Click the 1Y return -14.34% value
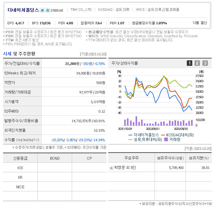Screen dimensions: 215x208 click(99, 140)
